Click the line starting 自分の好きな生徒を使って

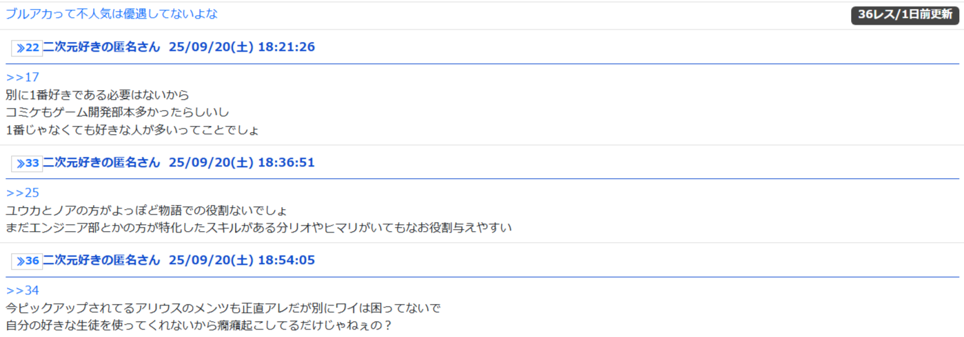click(x=198, y=325)
